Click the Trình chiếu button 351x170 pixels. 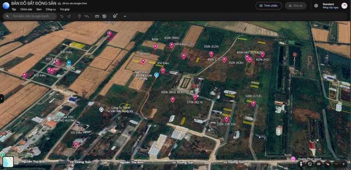click(x=269, y=6)
